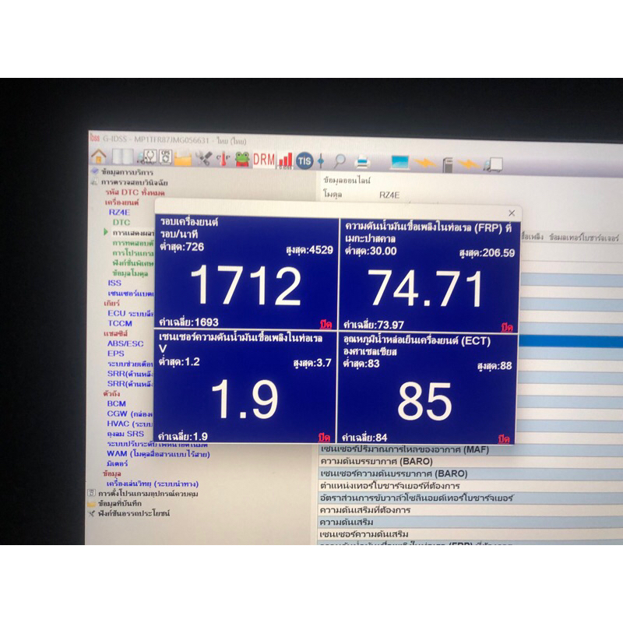Click the green frog icon
623x623 pixels.
click(x=242, y=158)
